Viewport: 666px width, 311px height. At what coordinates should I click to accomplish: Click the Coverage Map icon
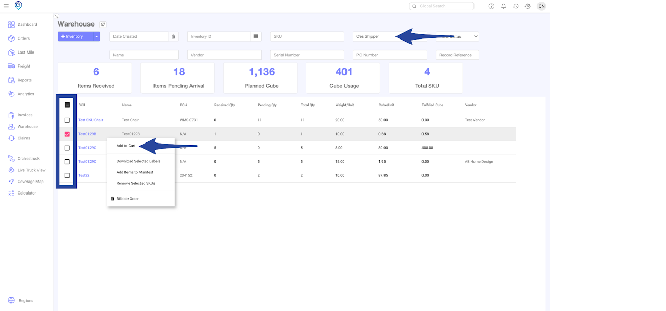(x=11, y=182)
